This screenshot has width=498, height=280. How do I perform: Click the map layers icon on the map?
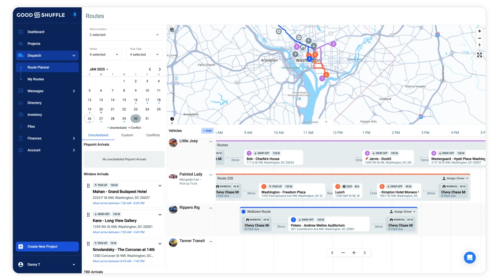click(171, 29)
